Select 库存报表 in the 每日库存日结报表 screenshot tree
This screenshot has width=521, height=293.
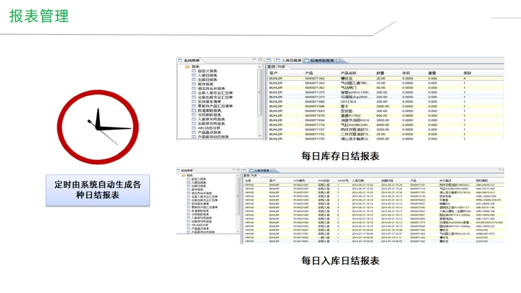(206, 84)
